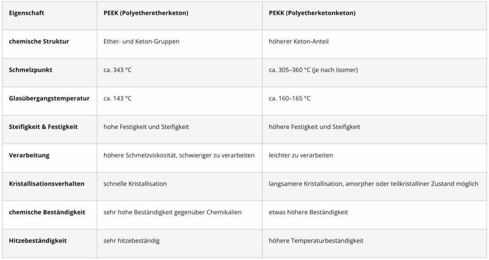The image size is (489, 260).
Task: Select the 'PEKK (Polyetherketonketon)' header cell
Action: (312, 13)
